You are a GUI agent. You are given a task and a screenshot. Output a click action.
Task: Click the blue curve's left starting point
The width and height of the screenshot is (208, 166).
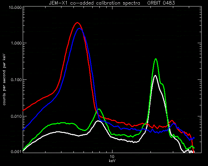click(23, 130)
